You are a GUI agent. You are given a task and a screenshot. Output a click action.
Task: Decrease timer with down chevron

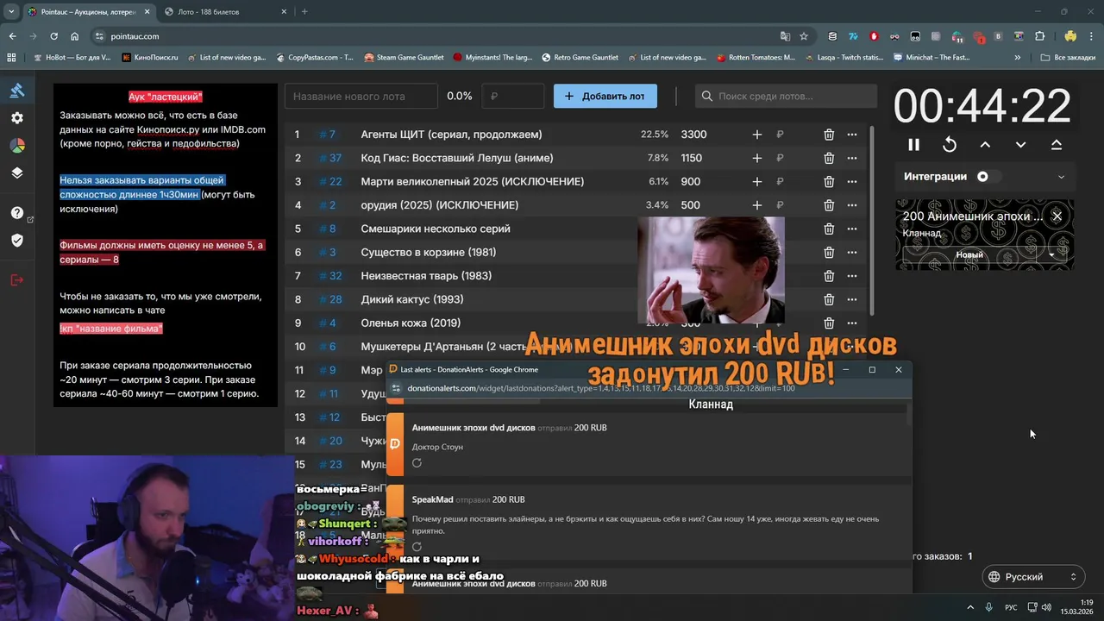[1020, 145]
